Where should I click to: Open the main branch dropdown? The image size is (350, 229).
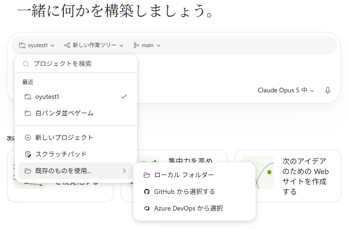coord(147,45)
